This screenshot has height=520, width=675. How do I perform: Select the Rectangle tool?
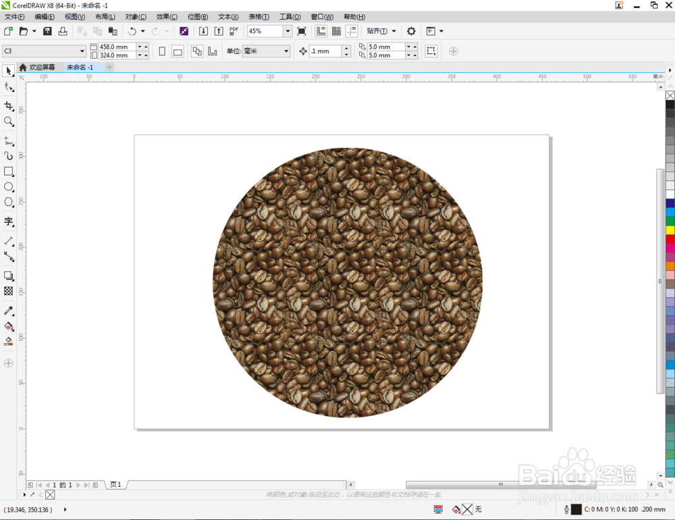pos(9,172)
